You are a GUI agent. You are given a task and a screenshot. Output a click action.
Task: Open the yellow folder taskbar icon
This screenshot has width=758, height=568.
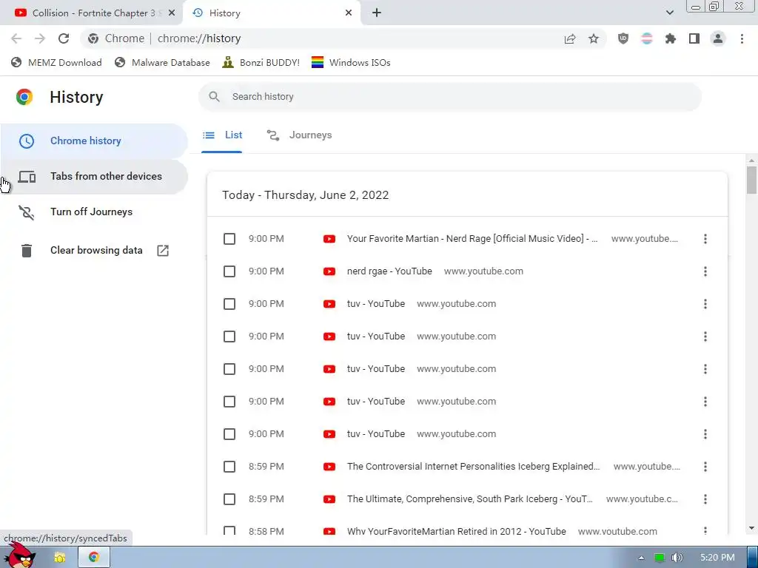coord(60,558)
